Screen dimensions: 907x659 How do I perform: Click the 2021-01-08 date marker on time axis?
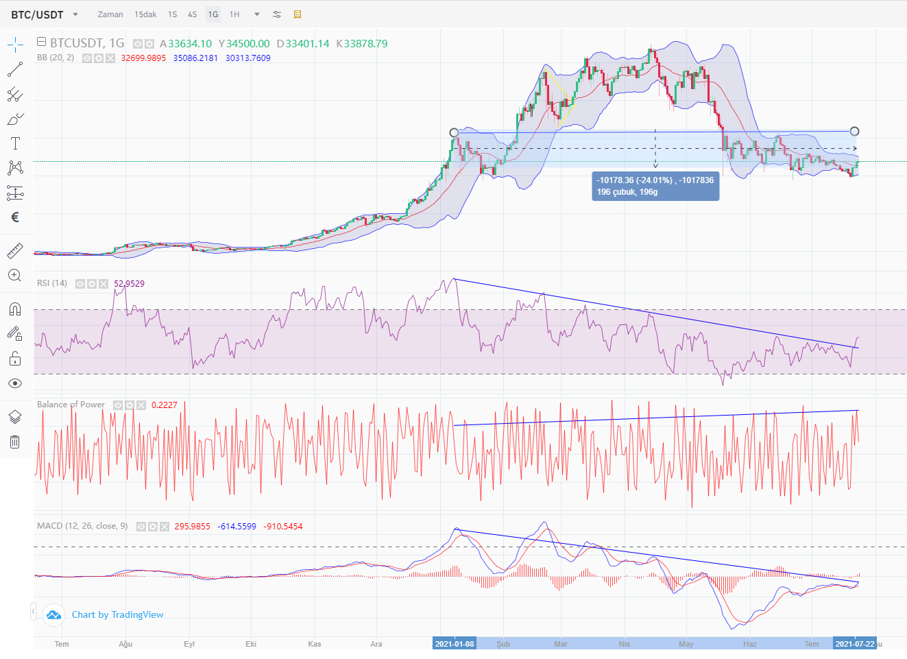(x=455, y=644)
